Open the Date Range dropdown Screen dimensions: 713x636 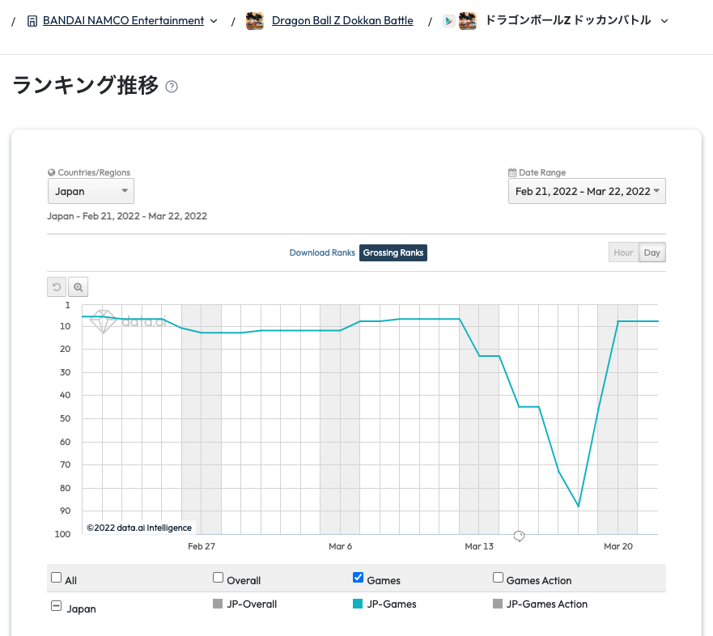(587, 192)
